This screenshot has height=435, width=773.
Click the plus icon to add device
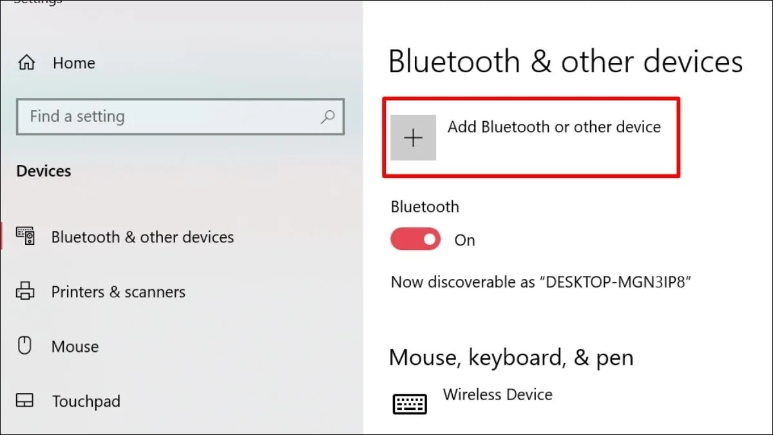coord(413,137)
